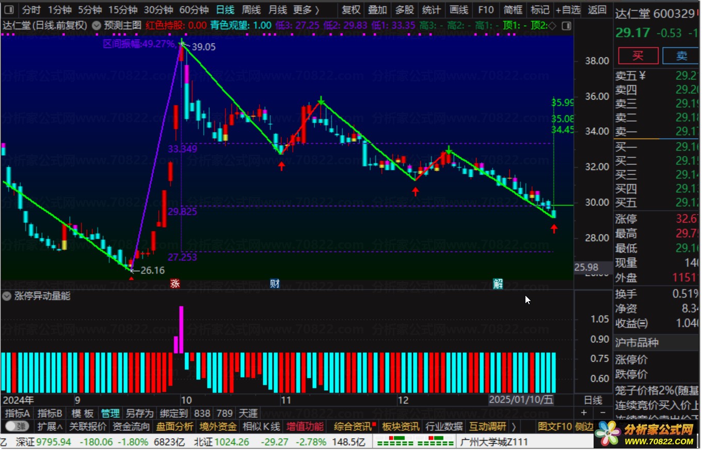Open the 综合资讯 tab
Screen dimensions: 702x450
point(353,426)
